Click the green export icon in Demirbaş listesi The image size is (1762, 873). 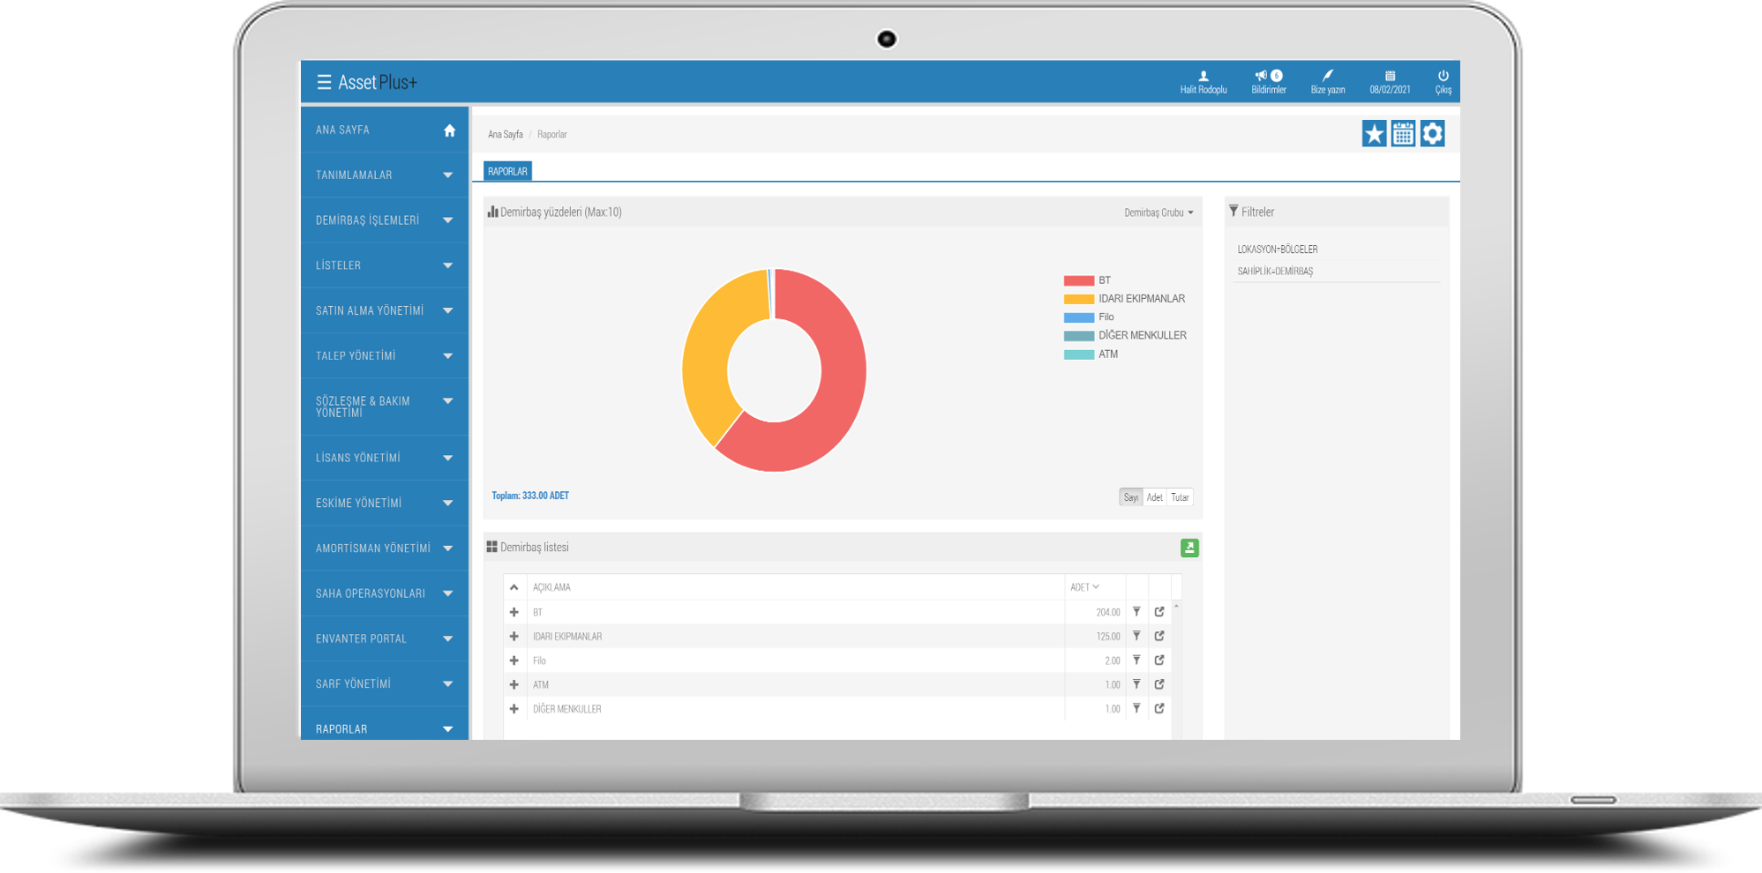(x=1188, y=548)
